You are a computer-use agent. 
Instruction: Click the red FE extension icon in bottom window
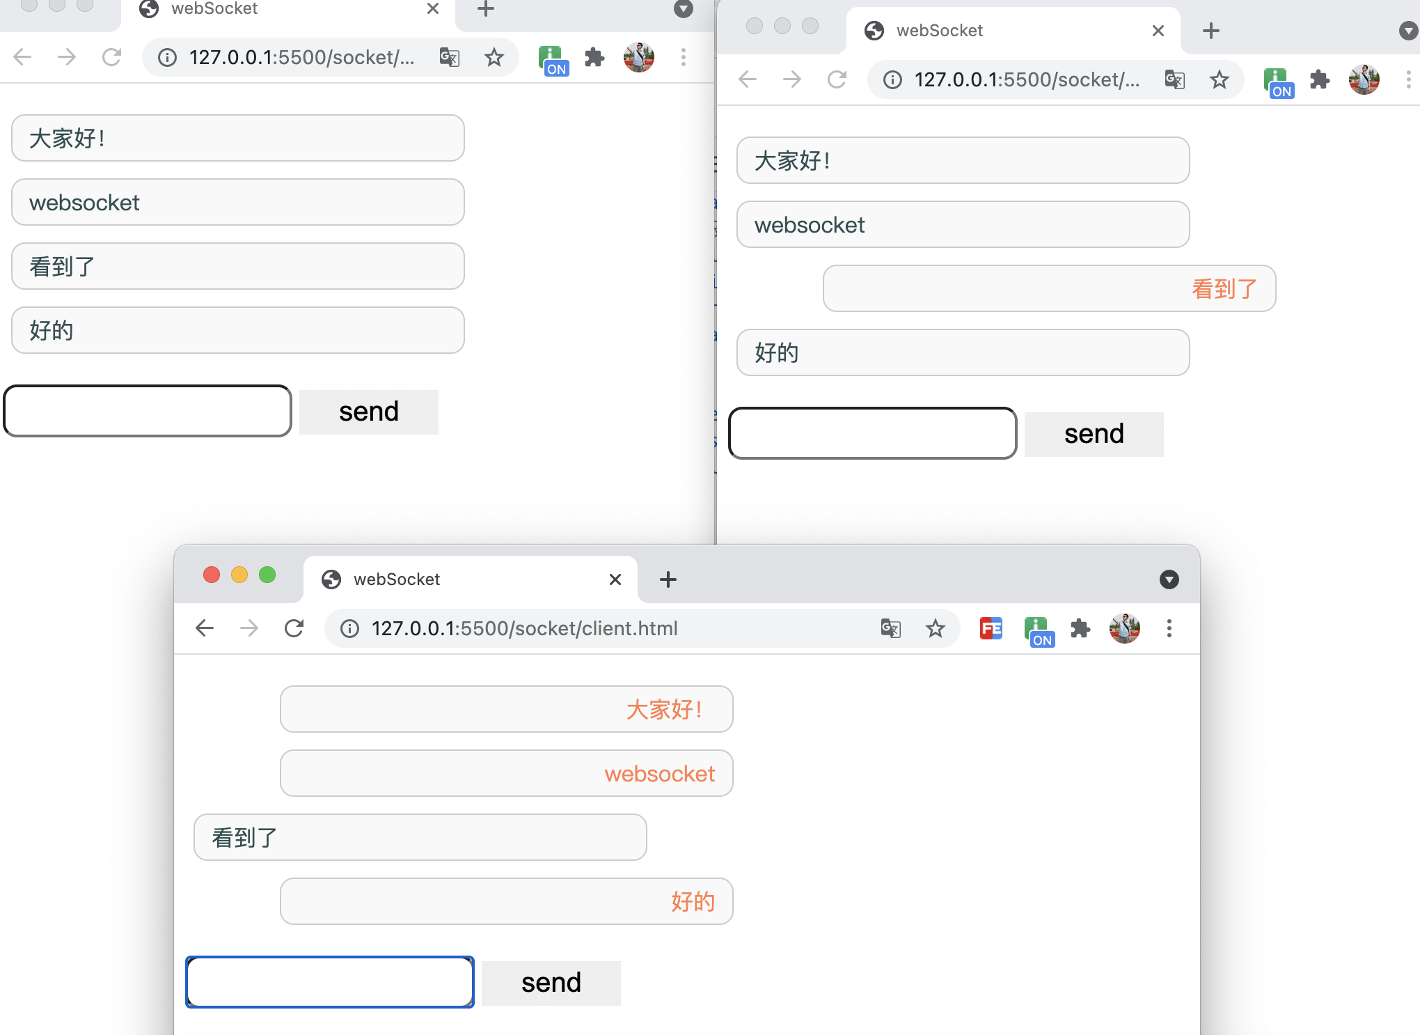991,628
